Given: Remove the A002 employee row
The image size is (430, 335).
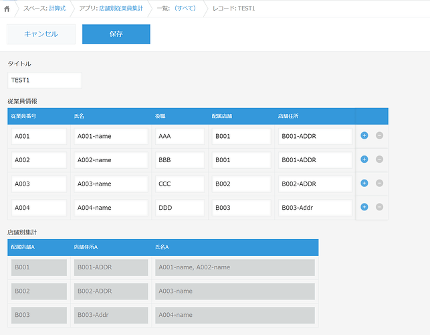Looking at the screenshot, I should [379, 159].
